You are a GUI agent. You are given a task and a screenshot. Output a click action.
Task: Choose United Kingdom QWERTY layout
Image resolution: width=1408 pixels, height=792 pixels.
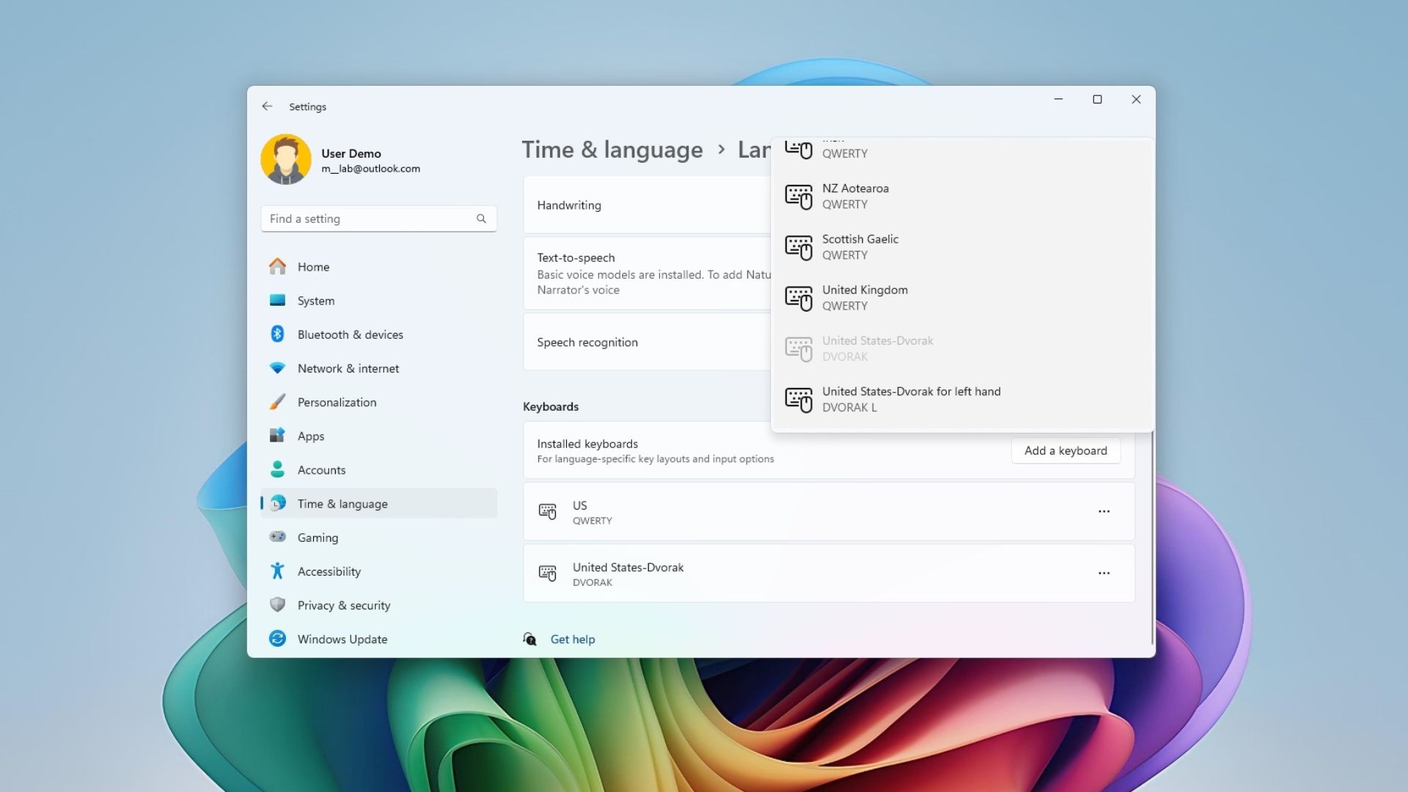962,298
